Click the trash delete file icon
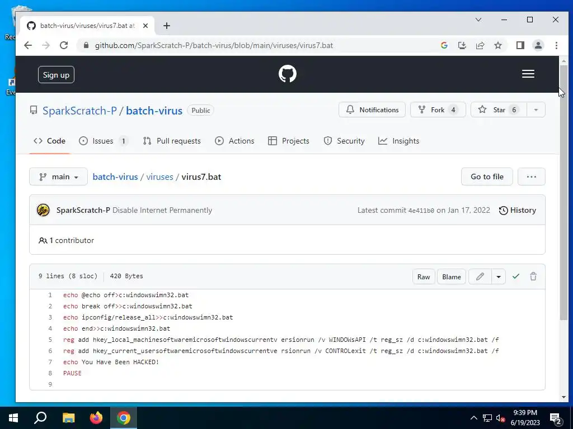 click(533, 277)
